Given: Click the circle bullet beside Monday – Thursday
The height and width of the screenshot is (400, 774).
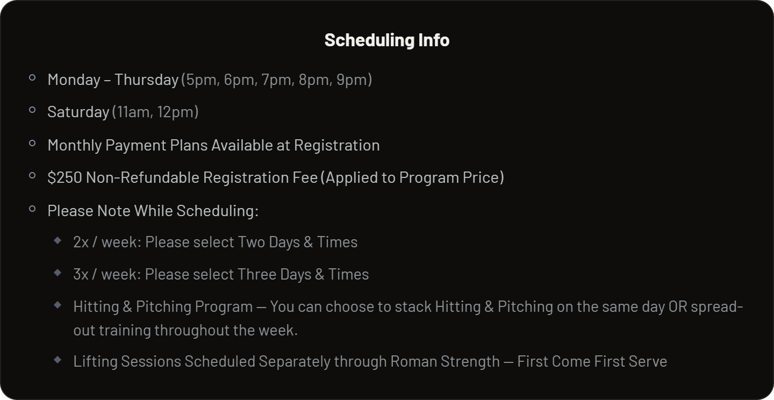Looking at the screenshot, I should click(32, 78).
